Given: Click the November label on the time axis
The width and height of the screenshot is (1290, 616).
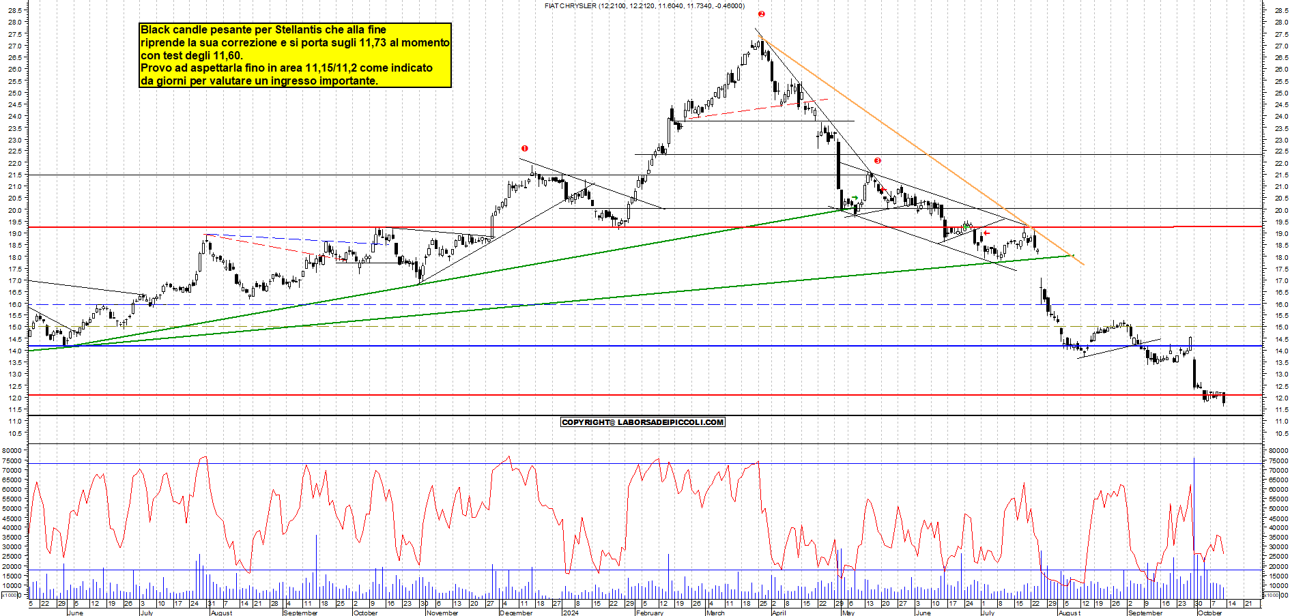Looking at the screenshot, I should (x=442, y=613).
